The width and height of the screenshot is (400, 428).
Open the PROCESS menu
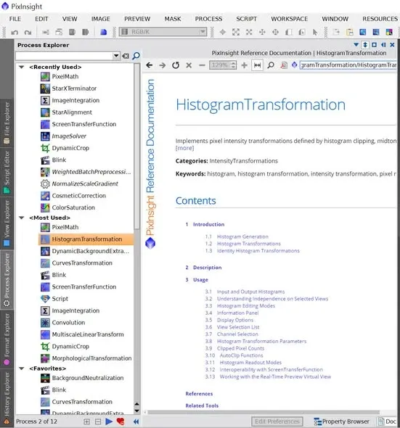208,19
